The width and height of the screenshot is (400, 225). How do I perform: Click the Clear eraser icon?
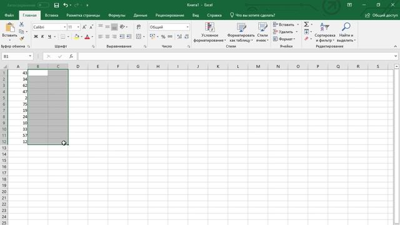306,39
